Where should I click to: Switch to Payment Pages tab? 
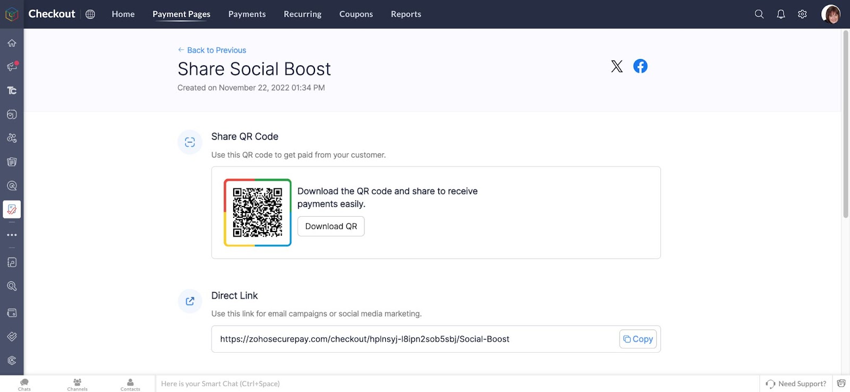click(182, 14)
